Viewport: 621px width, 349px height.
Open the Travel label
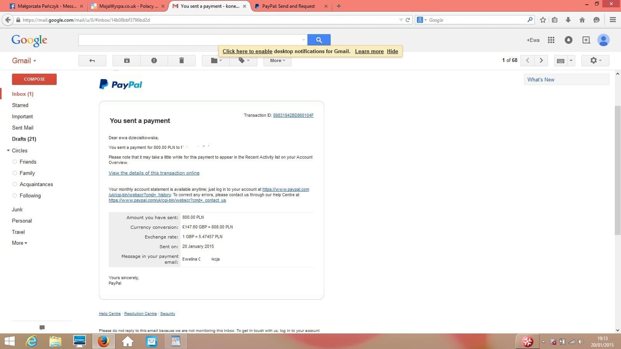[x=18, y=232]
